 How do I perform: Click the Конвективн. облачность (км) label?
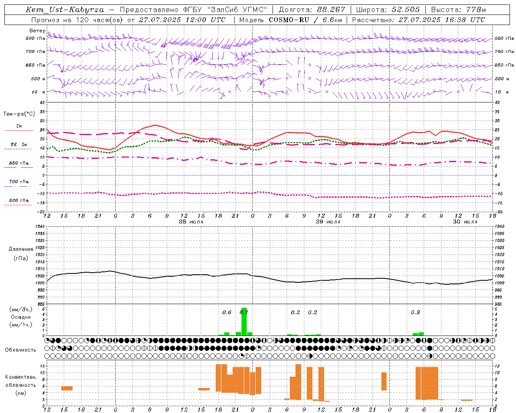pos(21,385)
